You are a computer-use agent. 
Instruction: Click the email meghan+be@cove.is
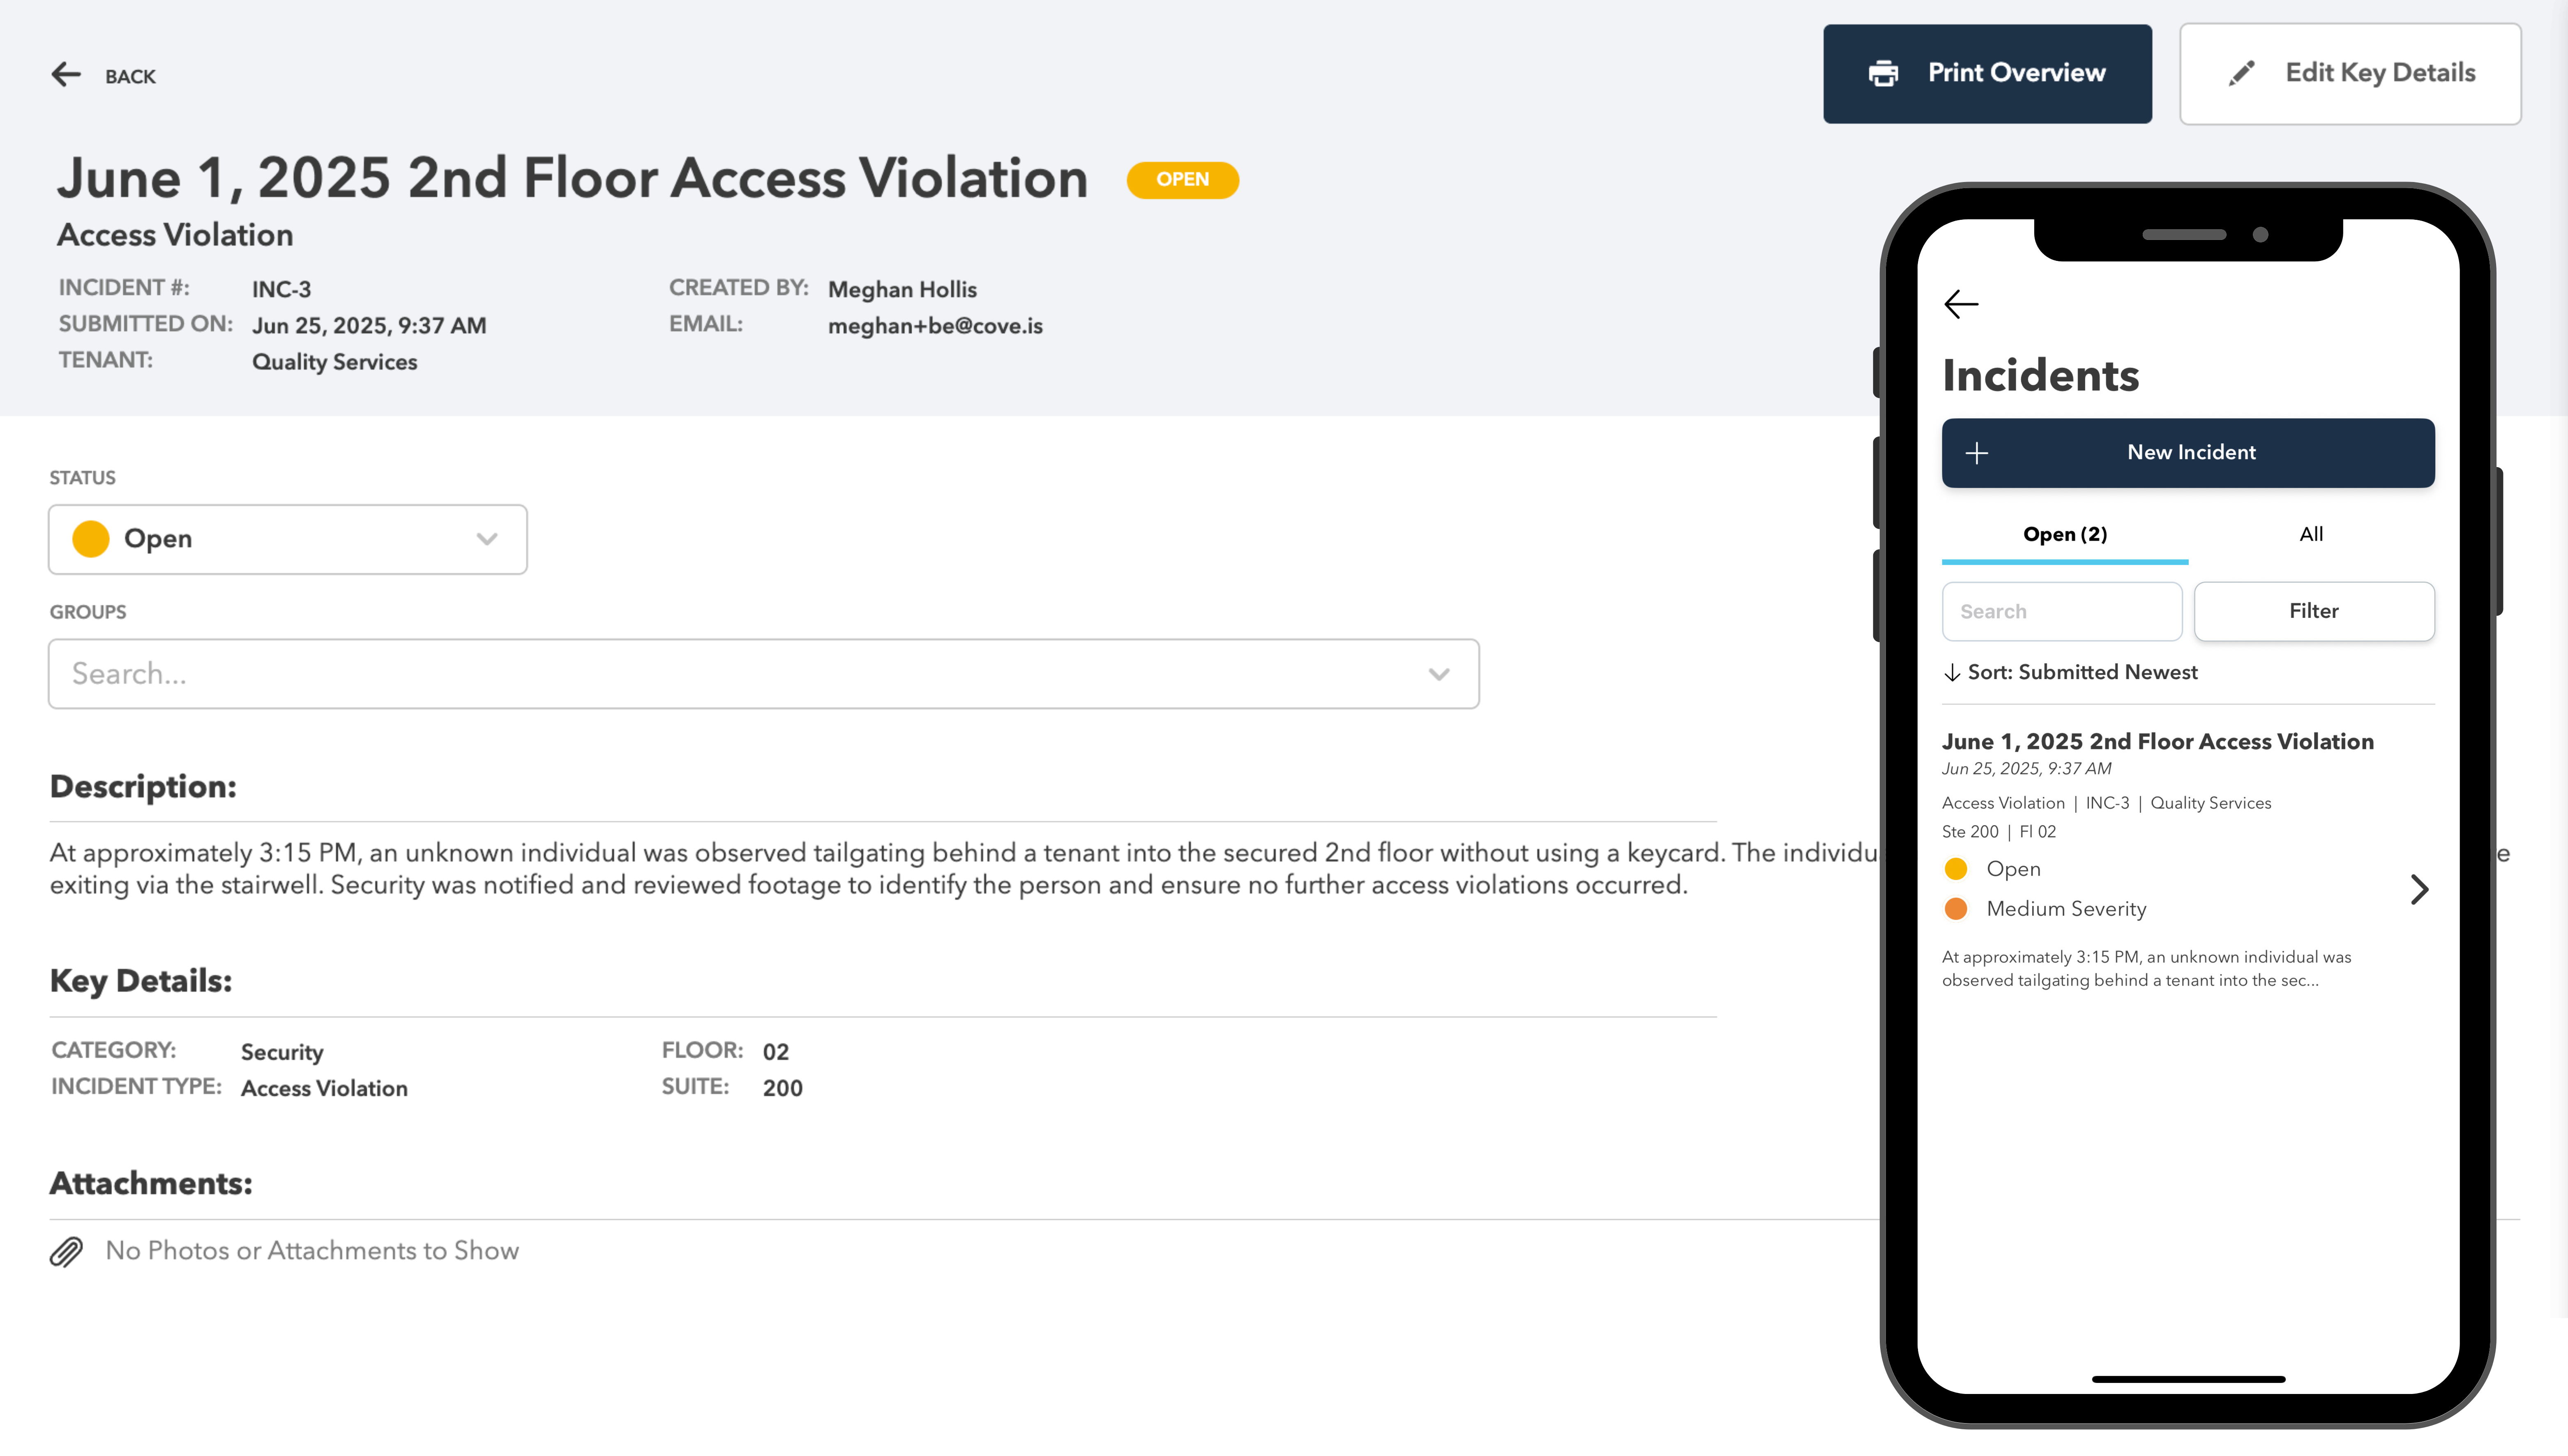[935, 326]
